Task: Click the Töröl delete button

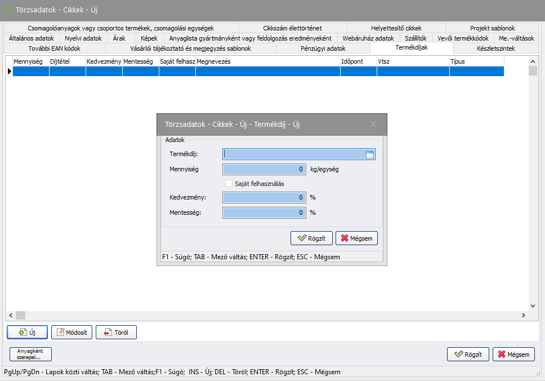Action: pyautogui.click(x=116, y=333)
